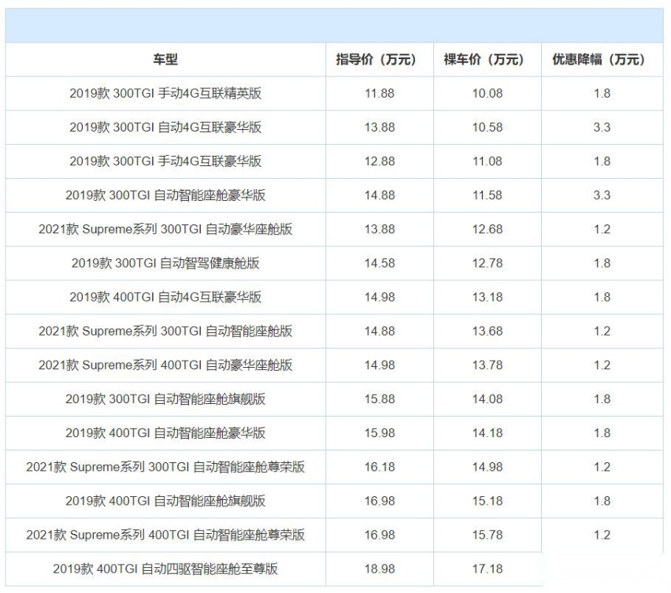
Task: Click bare car price 13.78
Action: point(487,365)
